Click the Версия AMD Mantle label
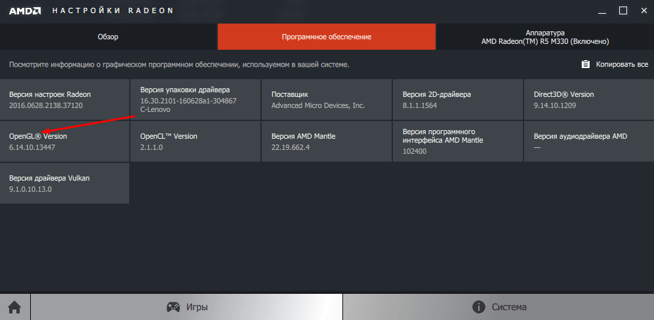Image resolution: width=654 pixels, height=320 pixels. 303,136
